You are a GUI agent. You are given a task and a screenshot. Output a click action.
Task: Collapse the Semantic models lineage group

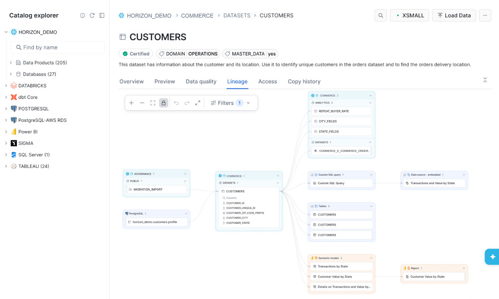pyautogui.click(x=371, y=258)
